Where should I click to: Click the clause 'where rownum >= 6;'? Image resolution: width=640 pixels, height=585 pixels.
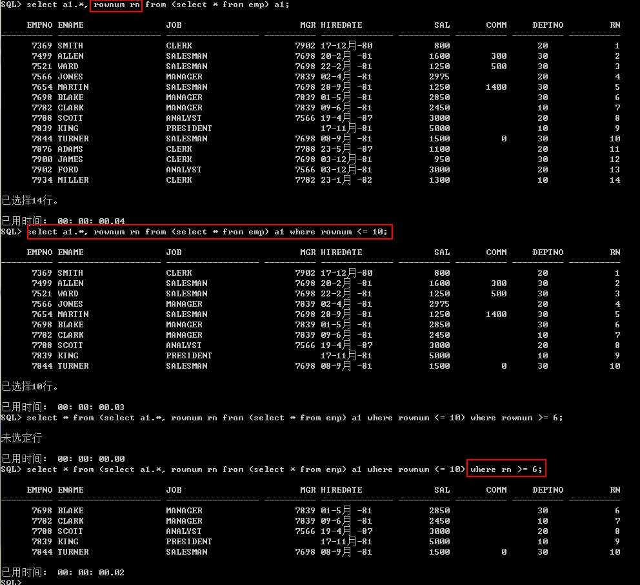point(516,418)
